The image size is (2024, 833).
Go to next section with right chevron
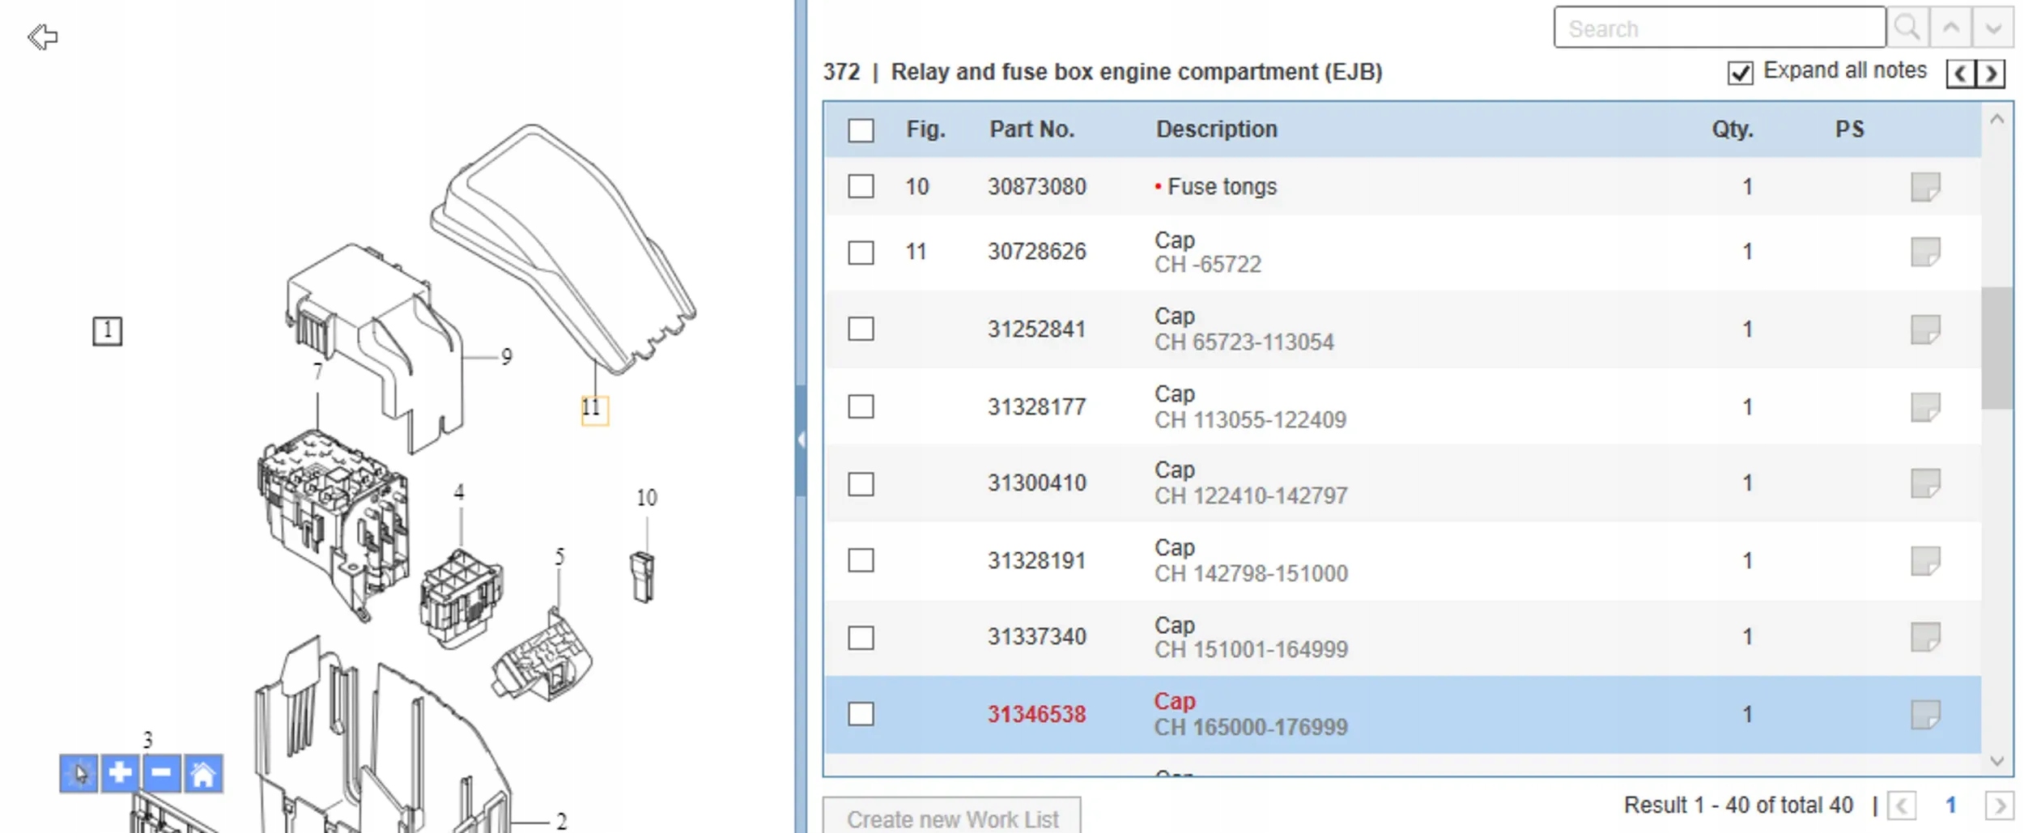point(1991,74)
